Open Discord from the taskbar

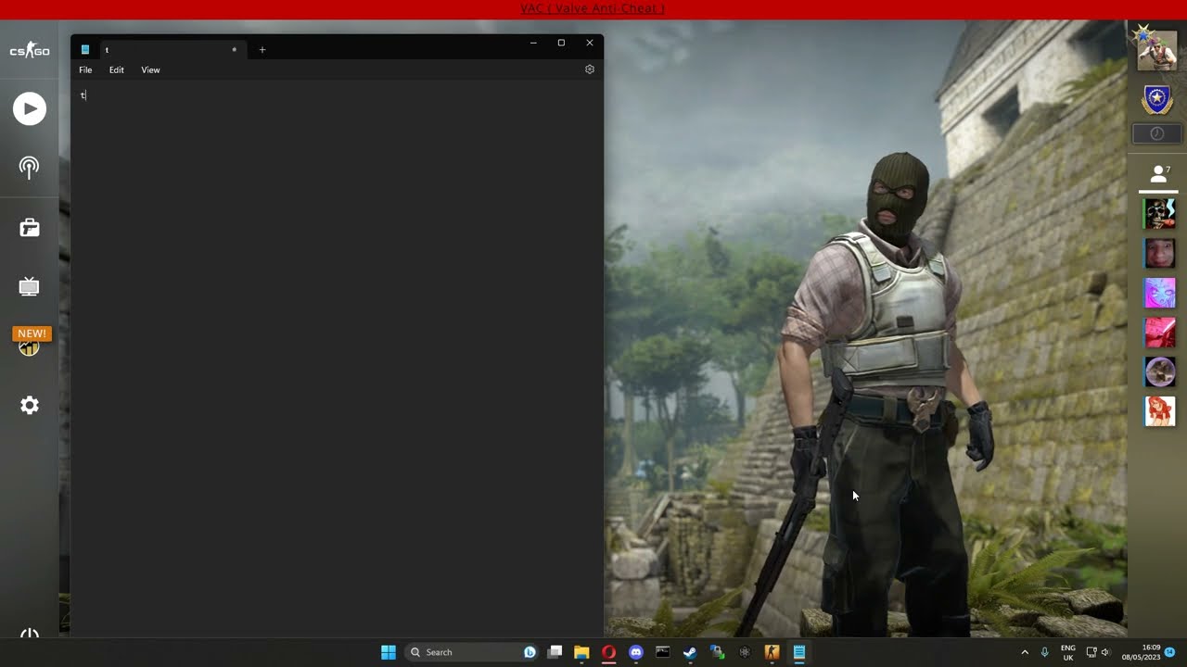(636, 652)
